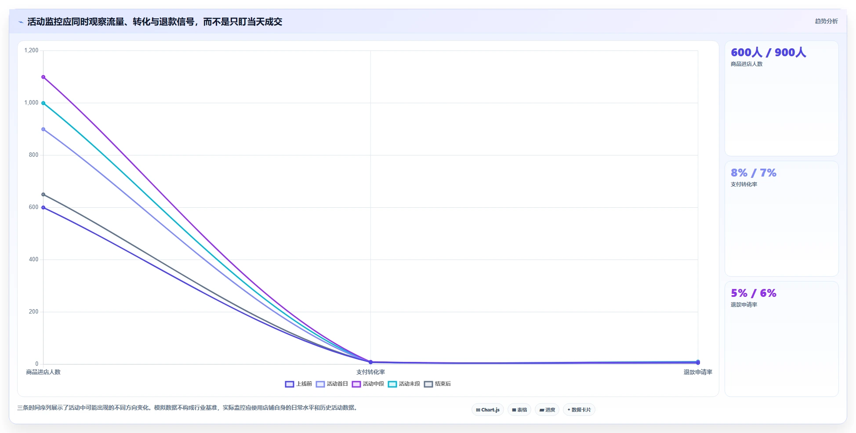
Task: Click the 200 y-axis tick label
Action: tap(33, 312)
